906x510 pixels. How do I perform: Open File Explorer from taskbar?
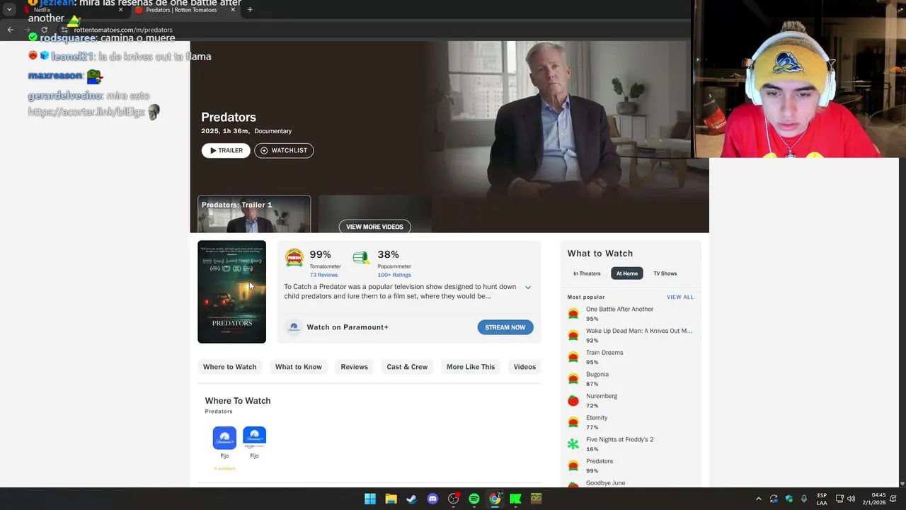pyautogui.click(x=391, y=499)
